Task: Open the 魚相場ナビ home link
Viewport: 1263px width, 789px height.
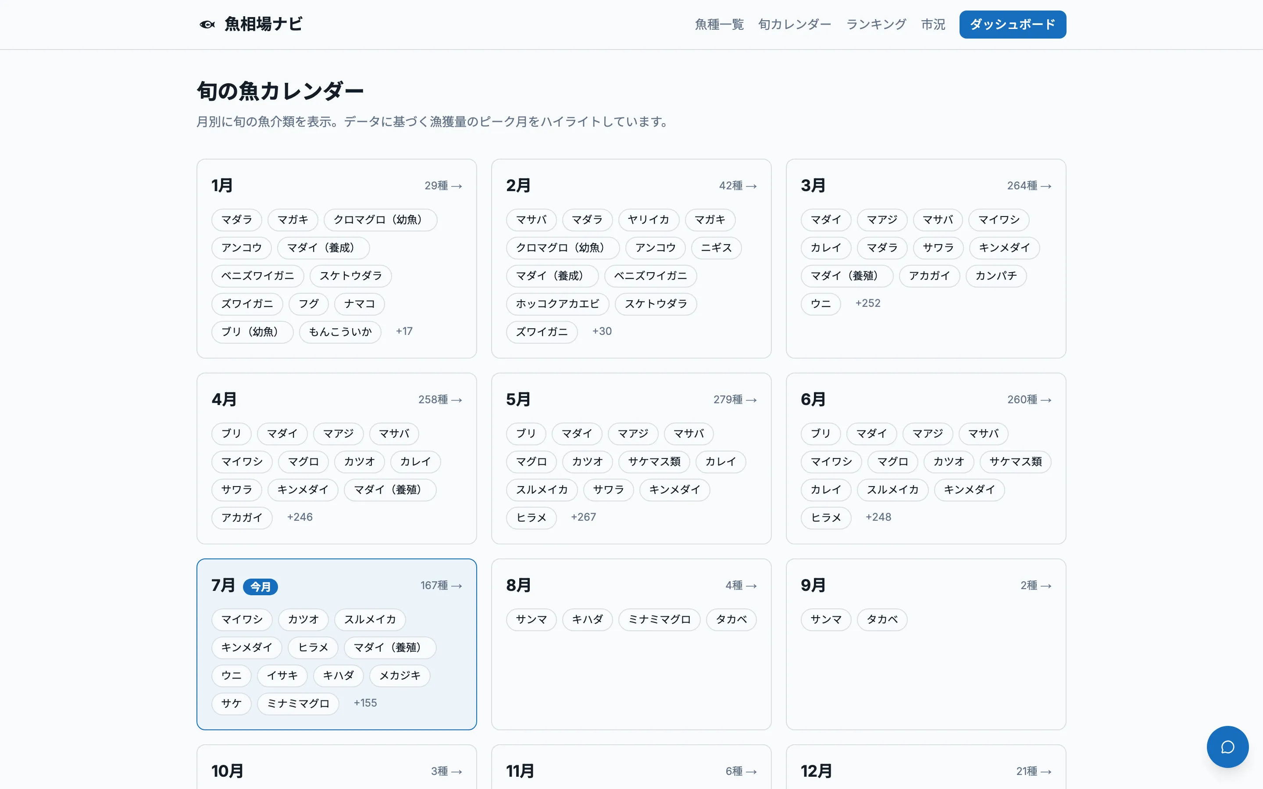Action: [x=250, y=25]
